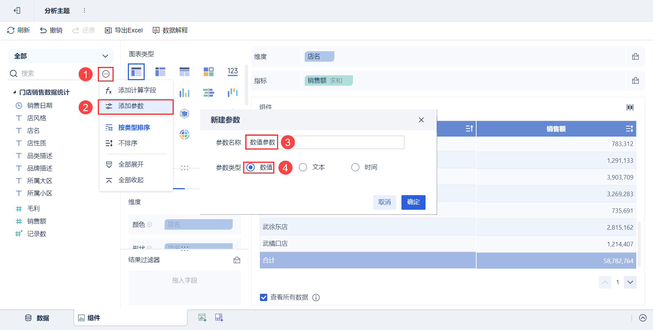This screenshot has width=653, height=330.
Task: Click the next page down arrow
Action: (x=630, y=282)
